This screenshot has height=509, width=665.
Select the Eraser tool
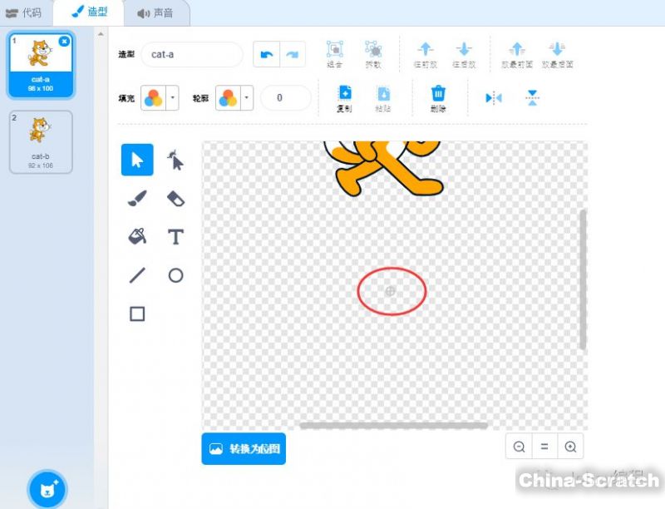pos(175,198)
